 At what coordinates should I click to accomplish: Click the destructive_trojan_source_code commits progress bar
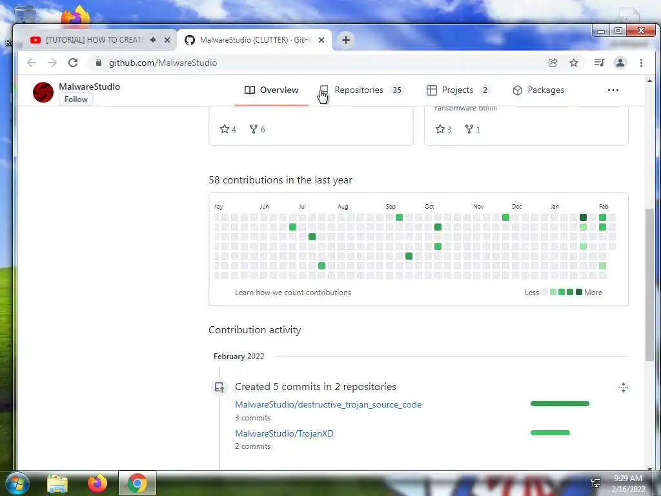pyautogui.click(x=560, y=404)
